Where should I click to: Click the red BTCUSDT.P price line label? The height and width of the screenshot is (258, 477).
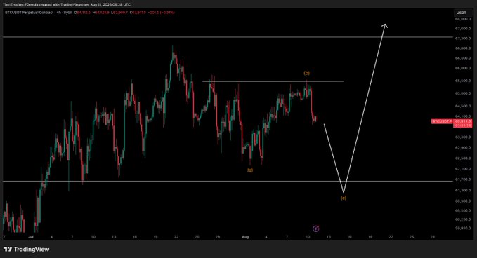pos(442,121)
